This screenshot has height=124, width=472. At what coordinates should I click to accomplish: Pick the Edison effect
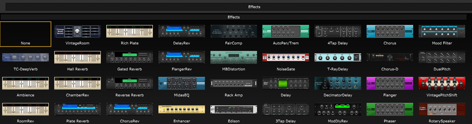(234, 112)
